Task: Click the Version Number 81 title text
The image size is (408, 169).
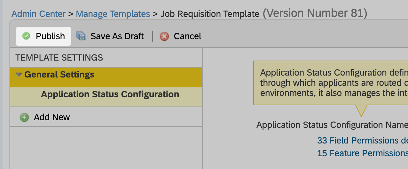Action: (315, 13)
